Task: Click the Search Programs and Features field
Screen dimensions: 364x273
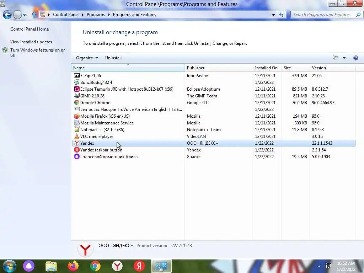Action: [x=323, y=15]
